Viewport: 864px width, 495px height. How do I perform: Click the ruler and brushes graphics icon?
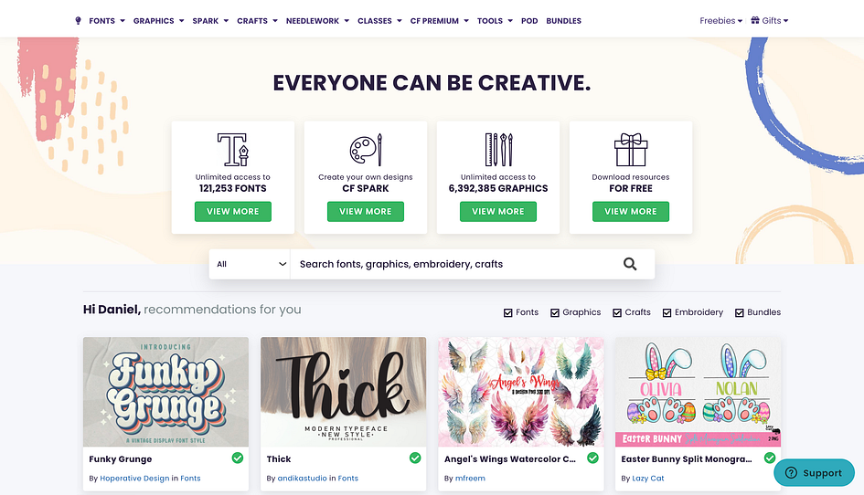tap(498, 149)
